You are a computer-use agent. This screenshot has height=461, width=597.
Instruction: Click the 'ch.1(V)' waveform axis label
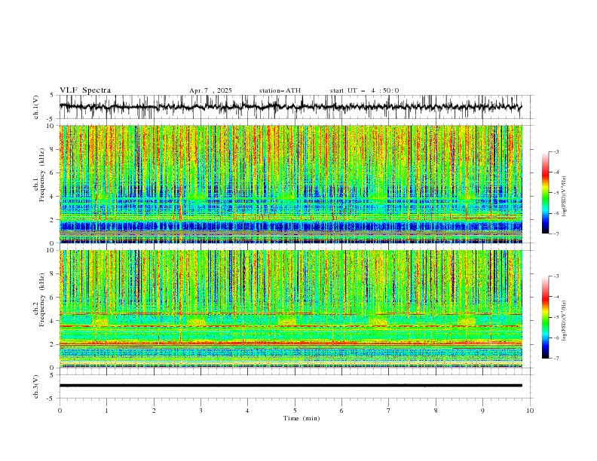coord(36,107)
